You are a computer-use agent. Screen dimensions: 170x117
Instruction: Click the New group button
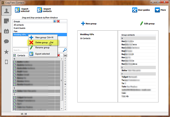pos(89,24)
